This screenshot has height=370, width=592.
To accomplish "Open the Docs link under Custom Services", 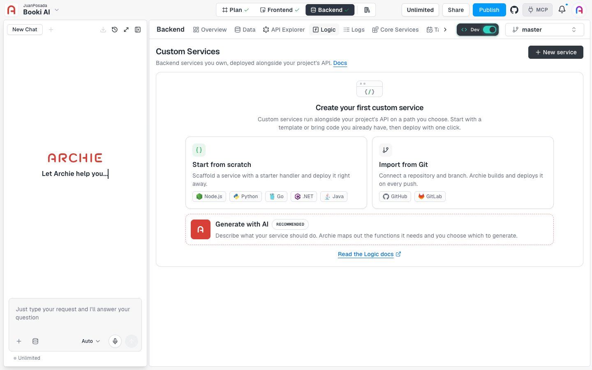I will pyautogui.click(x=340, y=63).
